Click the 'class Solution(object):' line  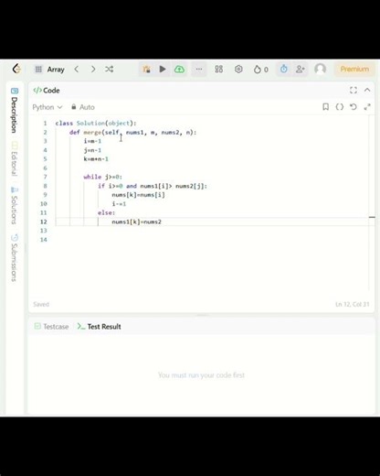96,124
